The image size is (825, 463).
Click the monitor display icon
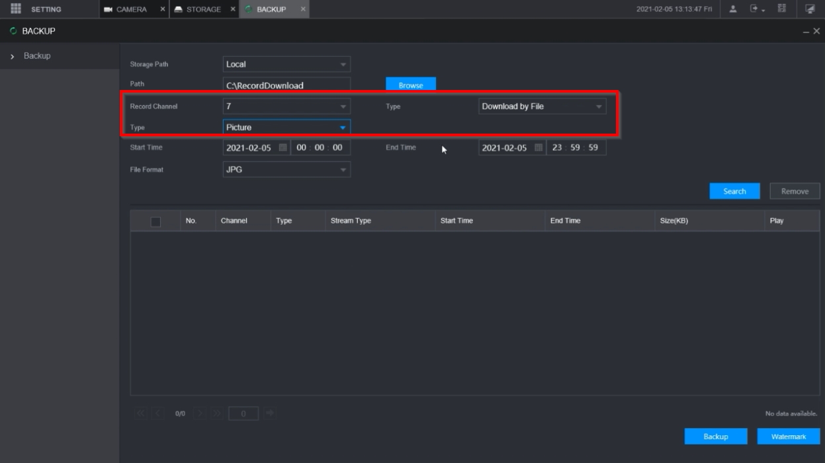[x=810, y=9]
